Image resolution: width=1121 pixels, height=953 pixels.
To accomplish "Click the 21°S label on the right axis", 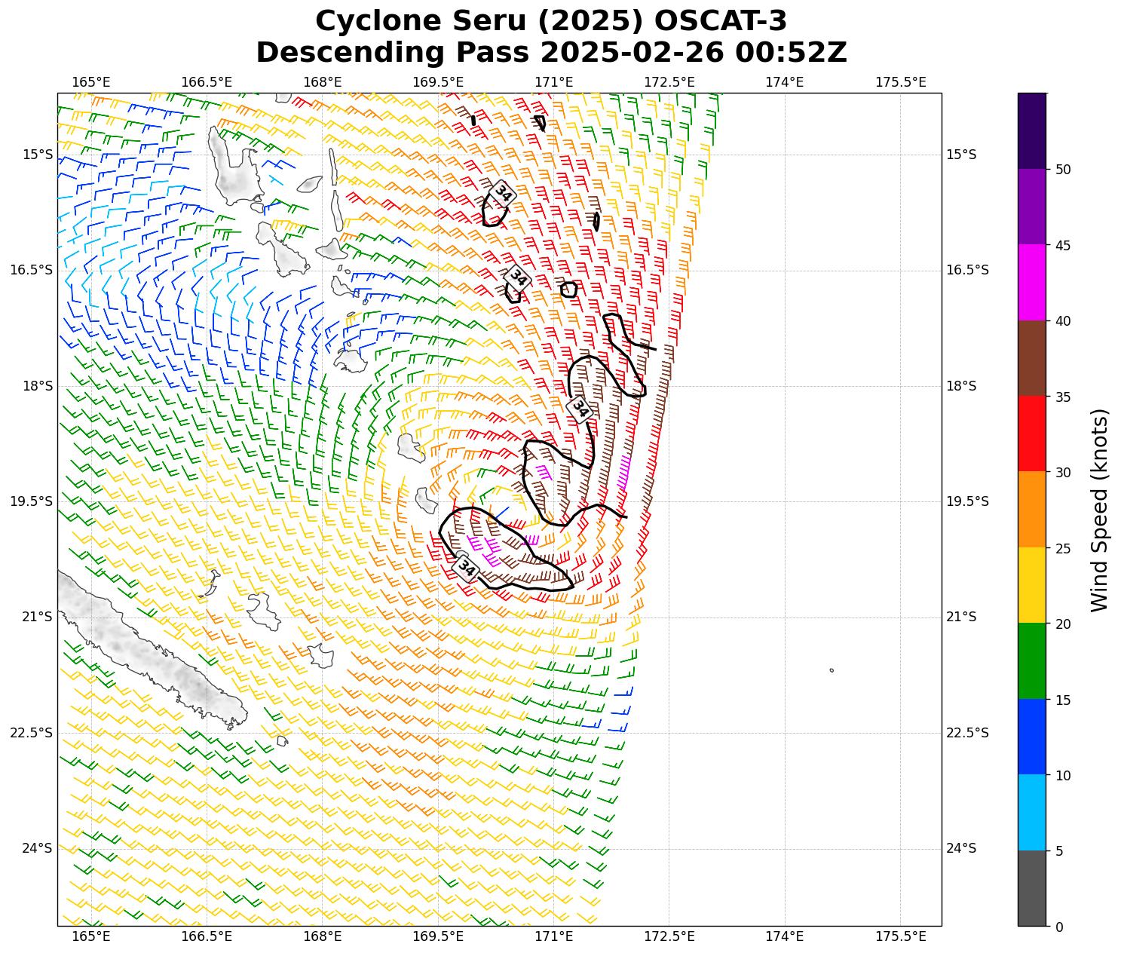I will [x=961, y=617].
